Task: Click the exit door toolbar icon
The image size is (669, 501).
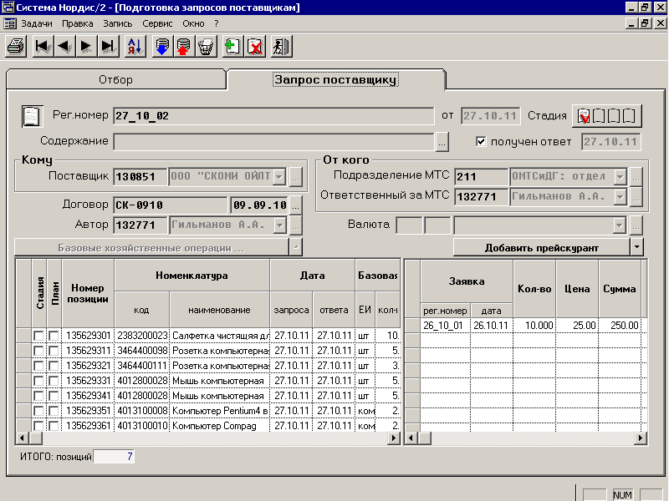Action: pyautogui.click(x=282, y=46)
